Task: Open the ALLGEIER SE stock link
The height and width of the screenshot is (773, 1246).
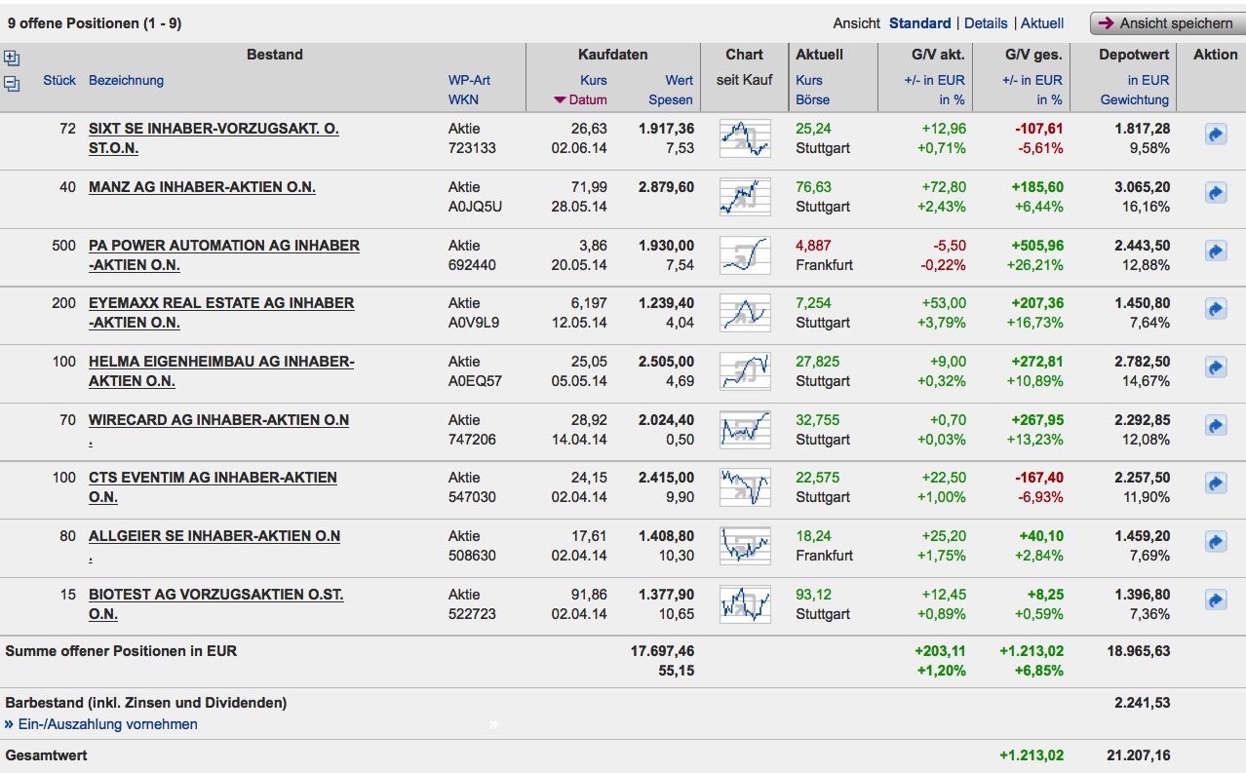Action: [x=214, y=536]
